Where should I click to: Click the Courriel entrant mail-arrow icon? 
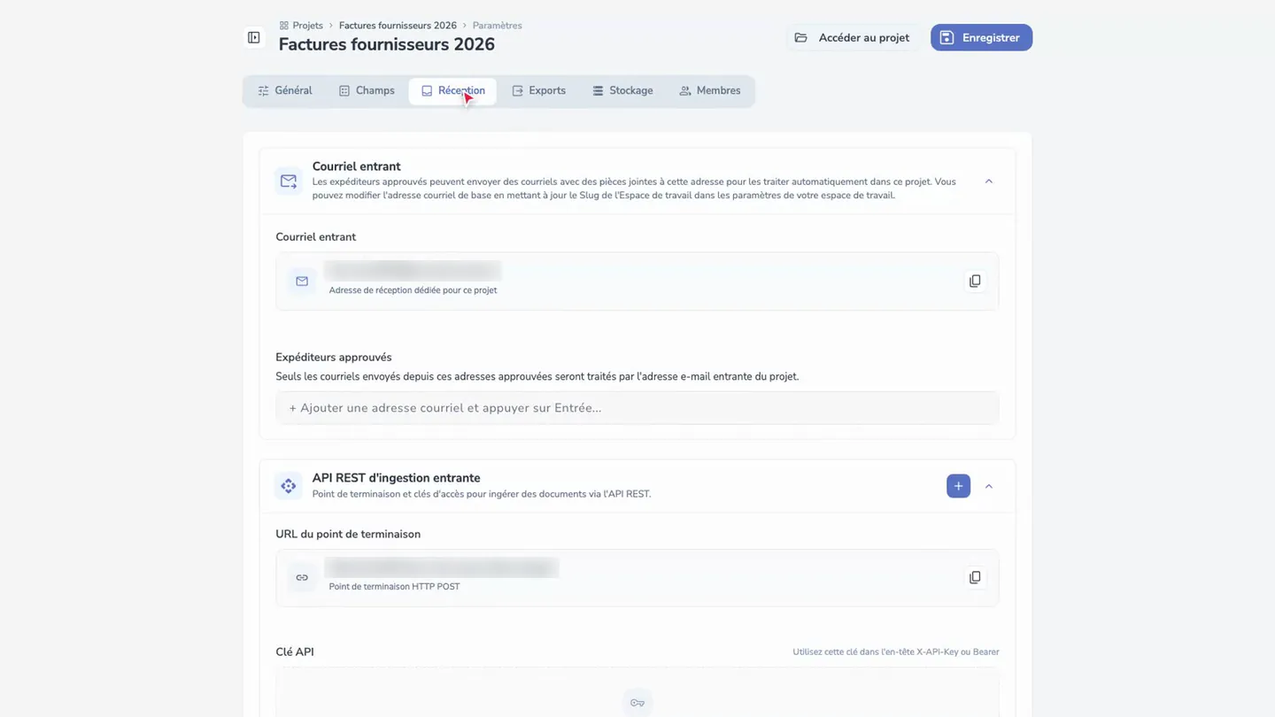pos(289,181)
